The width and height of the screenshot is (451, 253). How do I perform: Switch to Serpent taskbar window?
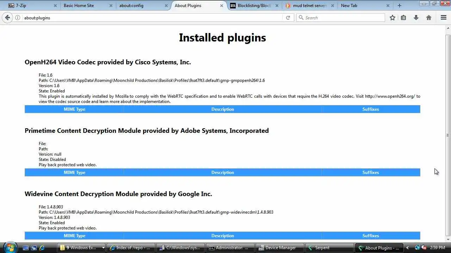[330, 248]
